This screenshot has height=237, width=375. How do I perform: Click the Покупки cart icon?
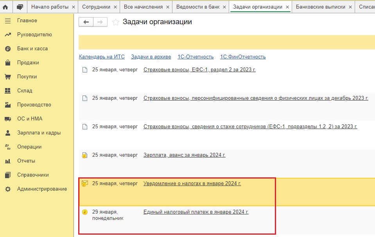[8, 77]
